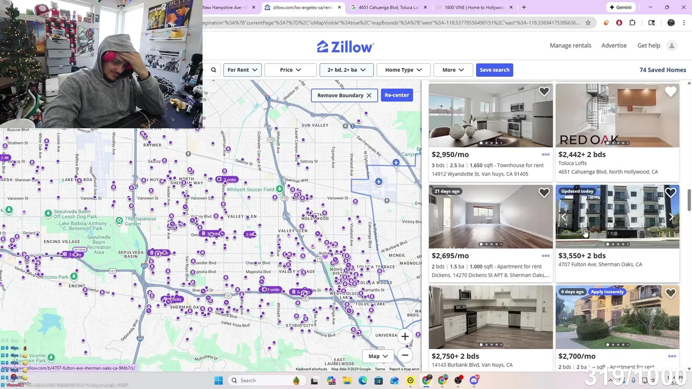This screenshot has height=389, width=692.
Task: Click the Save search button
Action: 494,70
